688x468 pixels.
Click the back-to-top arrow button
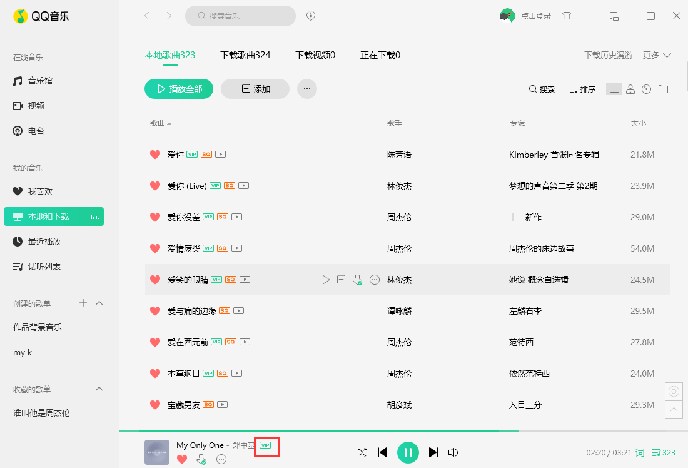(x=674, y=410)
